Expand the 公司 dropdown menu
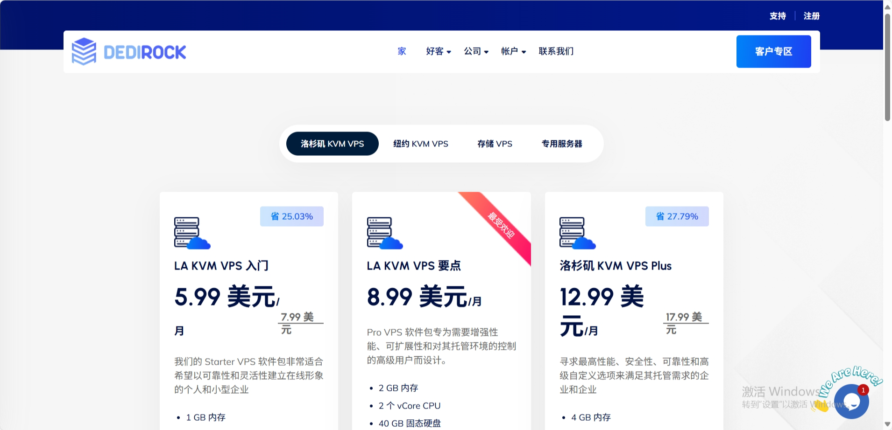 [x=476, y=51]
